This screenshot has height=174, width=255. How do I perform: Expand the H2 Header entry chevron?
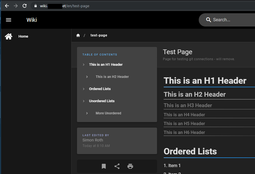tap(87, 77)
